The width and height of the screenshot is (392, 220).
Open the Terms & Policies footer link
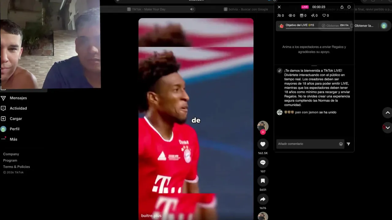17,167
